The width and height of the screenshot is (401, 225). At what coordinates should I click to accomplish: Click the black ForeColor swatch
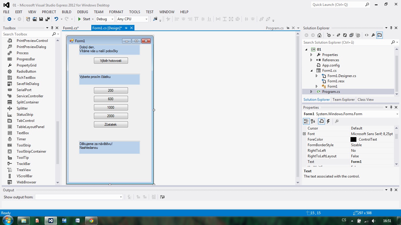click(x=353, y=139)
